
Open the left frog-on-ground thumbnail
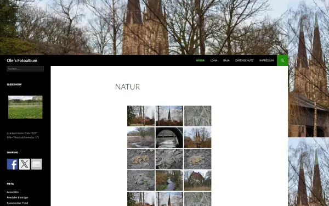(141, 159)
